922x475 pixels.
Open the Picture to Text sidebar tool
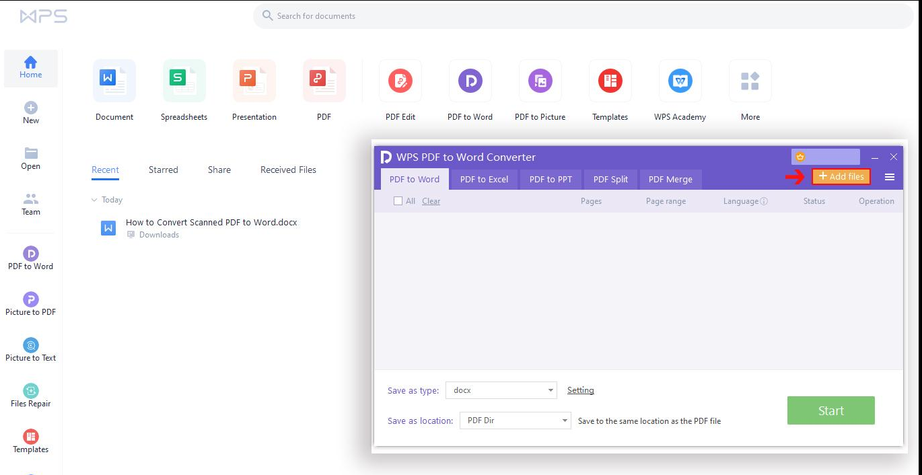[x=31, y=351]
